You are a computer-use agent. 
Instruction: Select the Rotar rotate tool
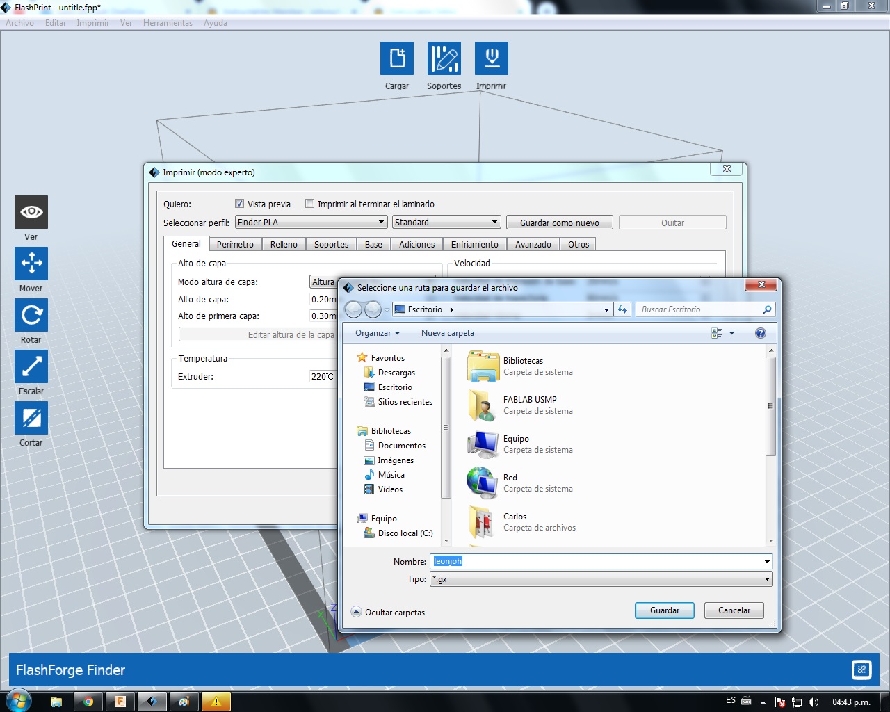(x=31, y=315)
